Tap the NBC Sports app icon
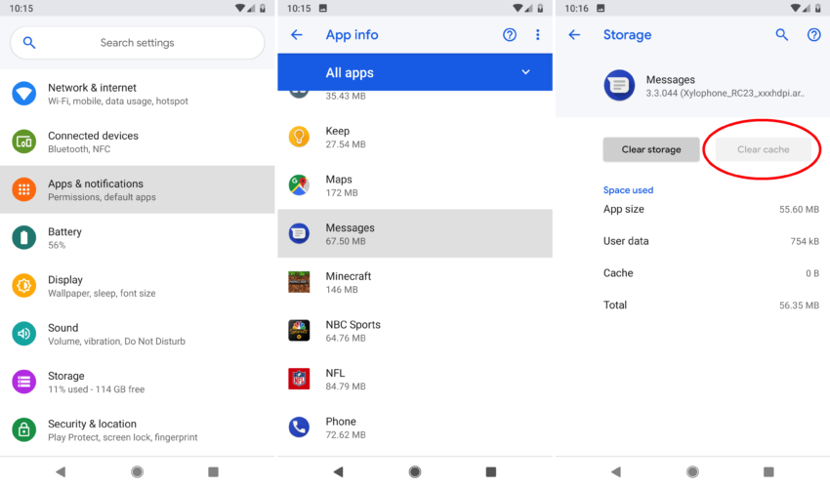 pos(299,330)
